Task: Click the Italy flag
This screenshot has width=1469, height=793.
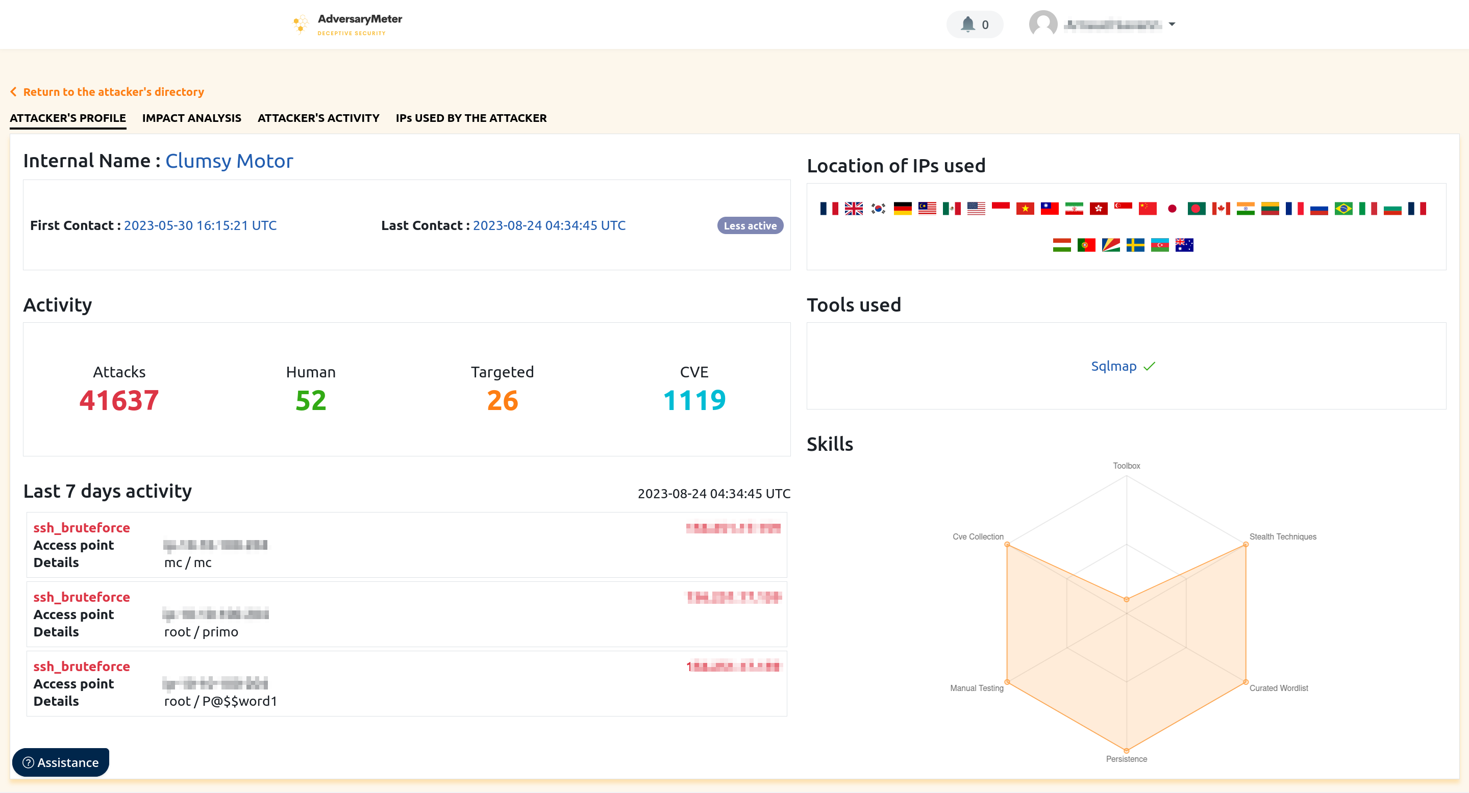Action: 1368,209
